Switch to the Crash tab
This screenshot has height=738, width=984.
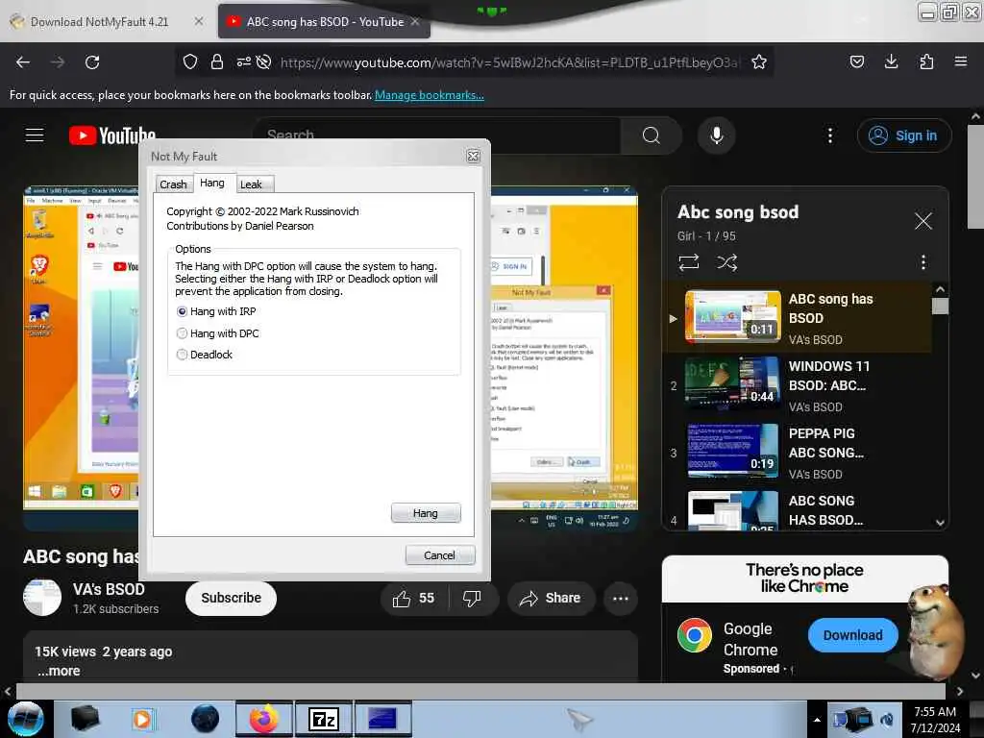pyautogui.click(x=173, y=184)
